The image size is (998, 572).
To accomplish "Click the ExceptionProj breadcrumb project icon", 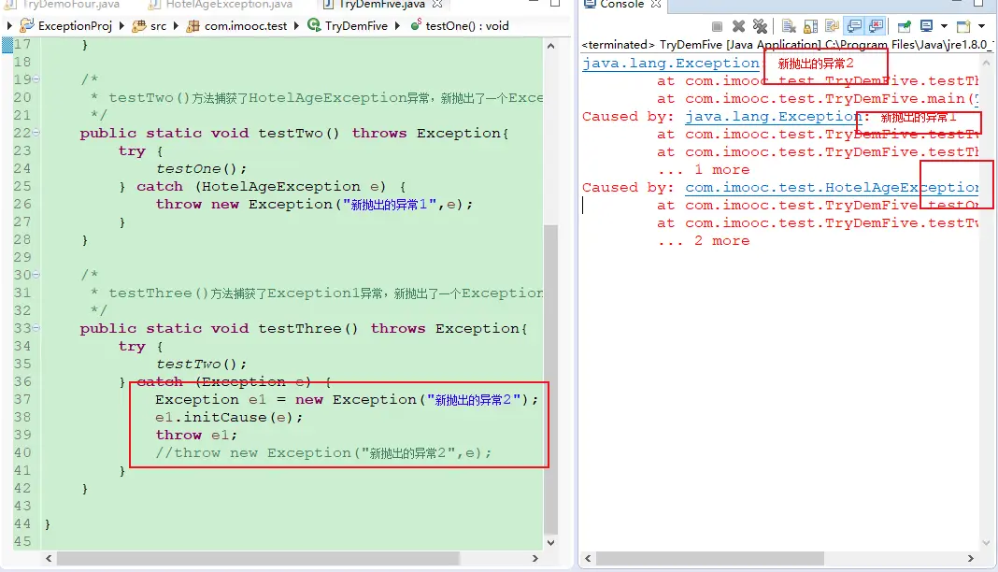I will coord(27,25).
